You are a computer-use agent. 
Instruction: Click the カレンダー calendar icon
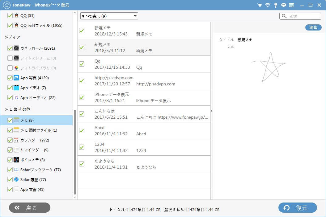pos(16,140)
